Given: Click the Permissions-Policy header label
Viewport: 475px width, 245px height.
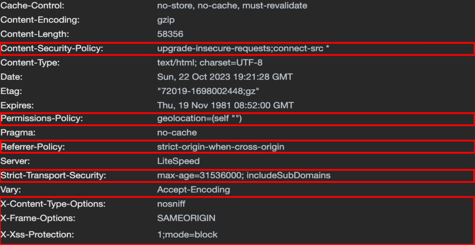Looking at the screenshot, I should pyautogui.click(x=42, y=118).
